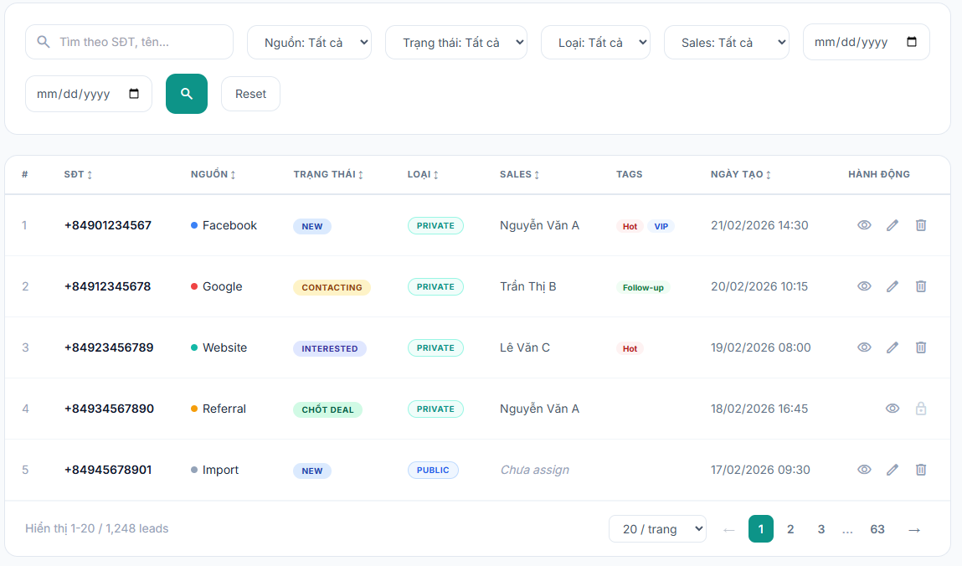Show Import lead details with eye icon
The image size is (962, 566).
(864, 470)
